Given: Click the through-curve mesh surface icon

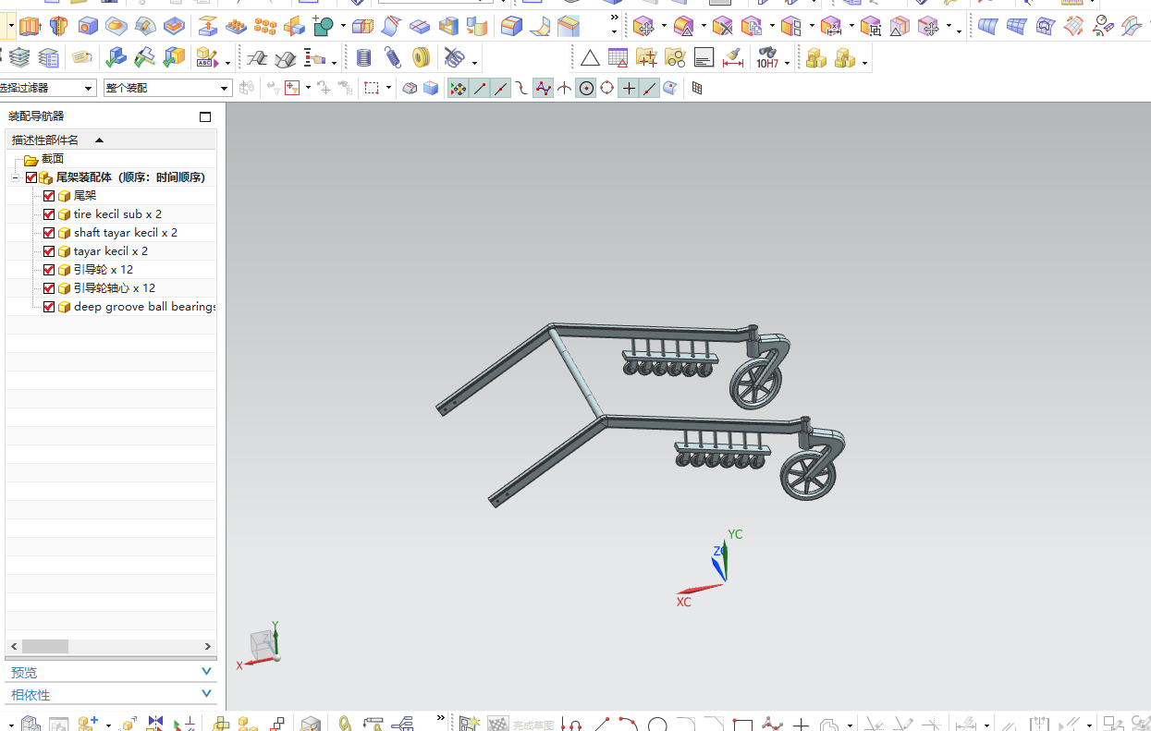Looking at the screenshot, I should [x=1016, y=26].
